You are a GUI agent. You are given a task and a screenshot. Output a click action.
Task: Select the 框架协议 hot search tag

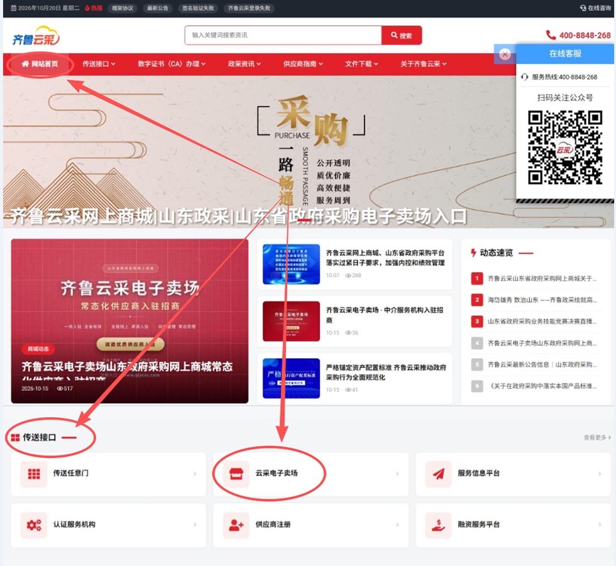click(x=123, y=8)
